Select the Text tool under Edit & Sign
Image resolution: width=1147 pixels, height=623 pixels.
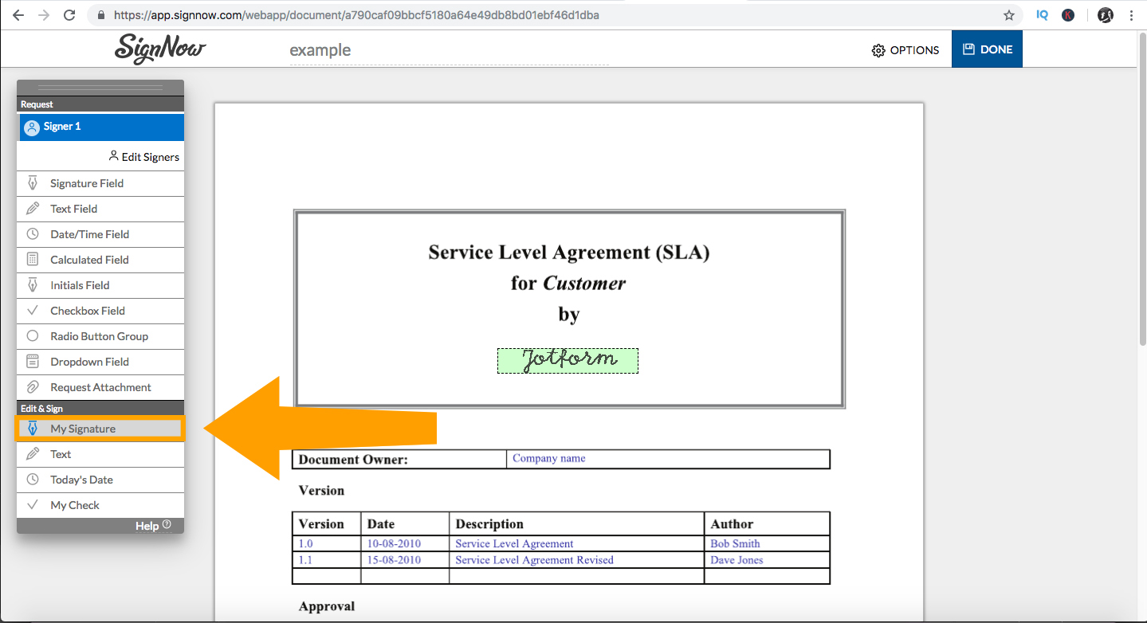pyautogui.click(x=100, y=454)
